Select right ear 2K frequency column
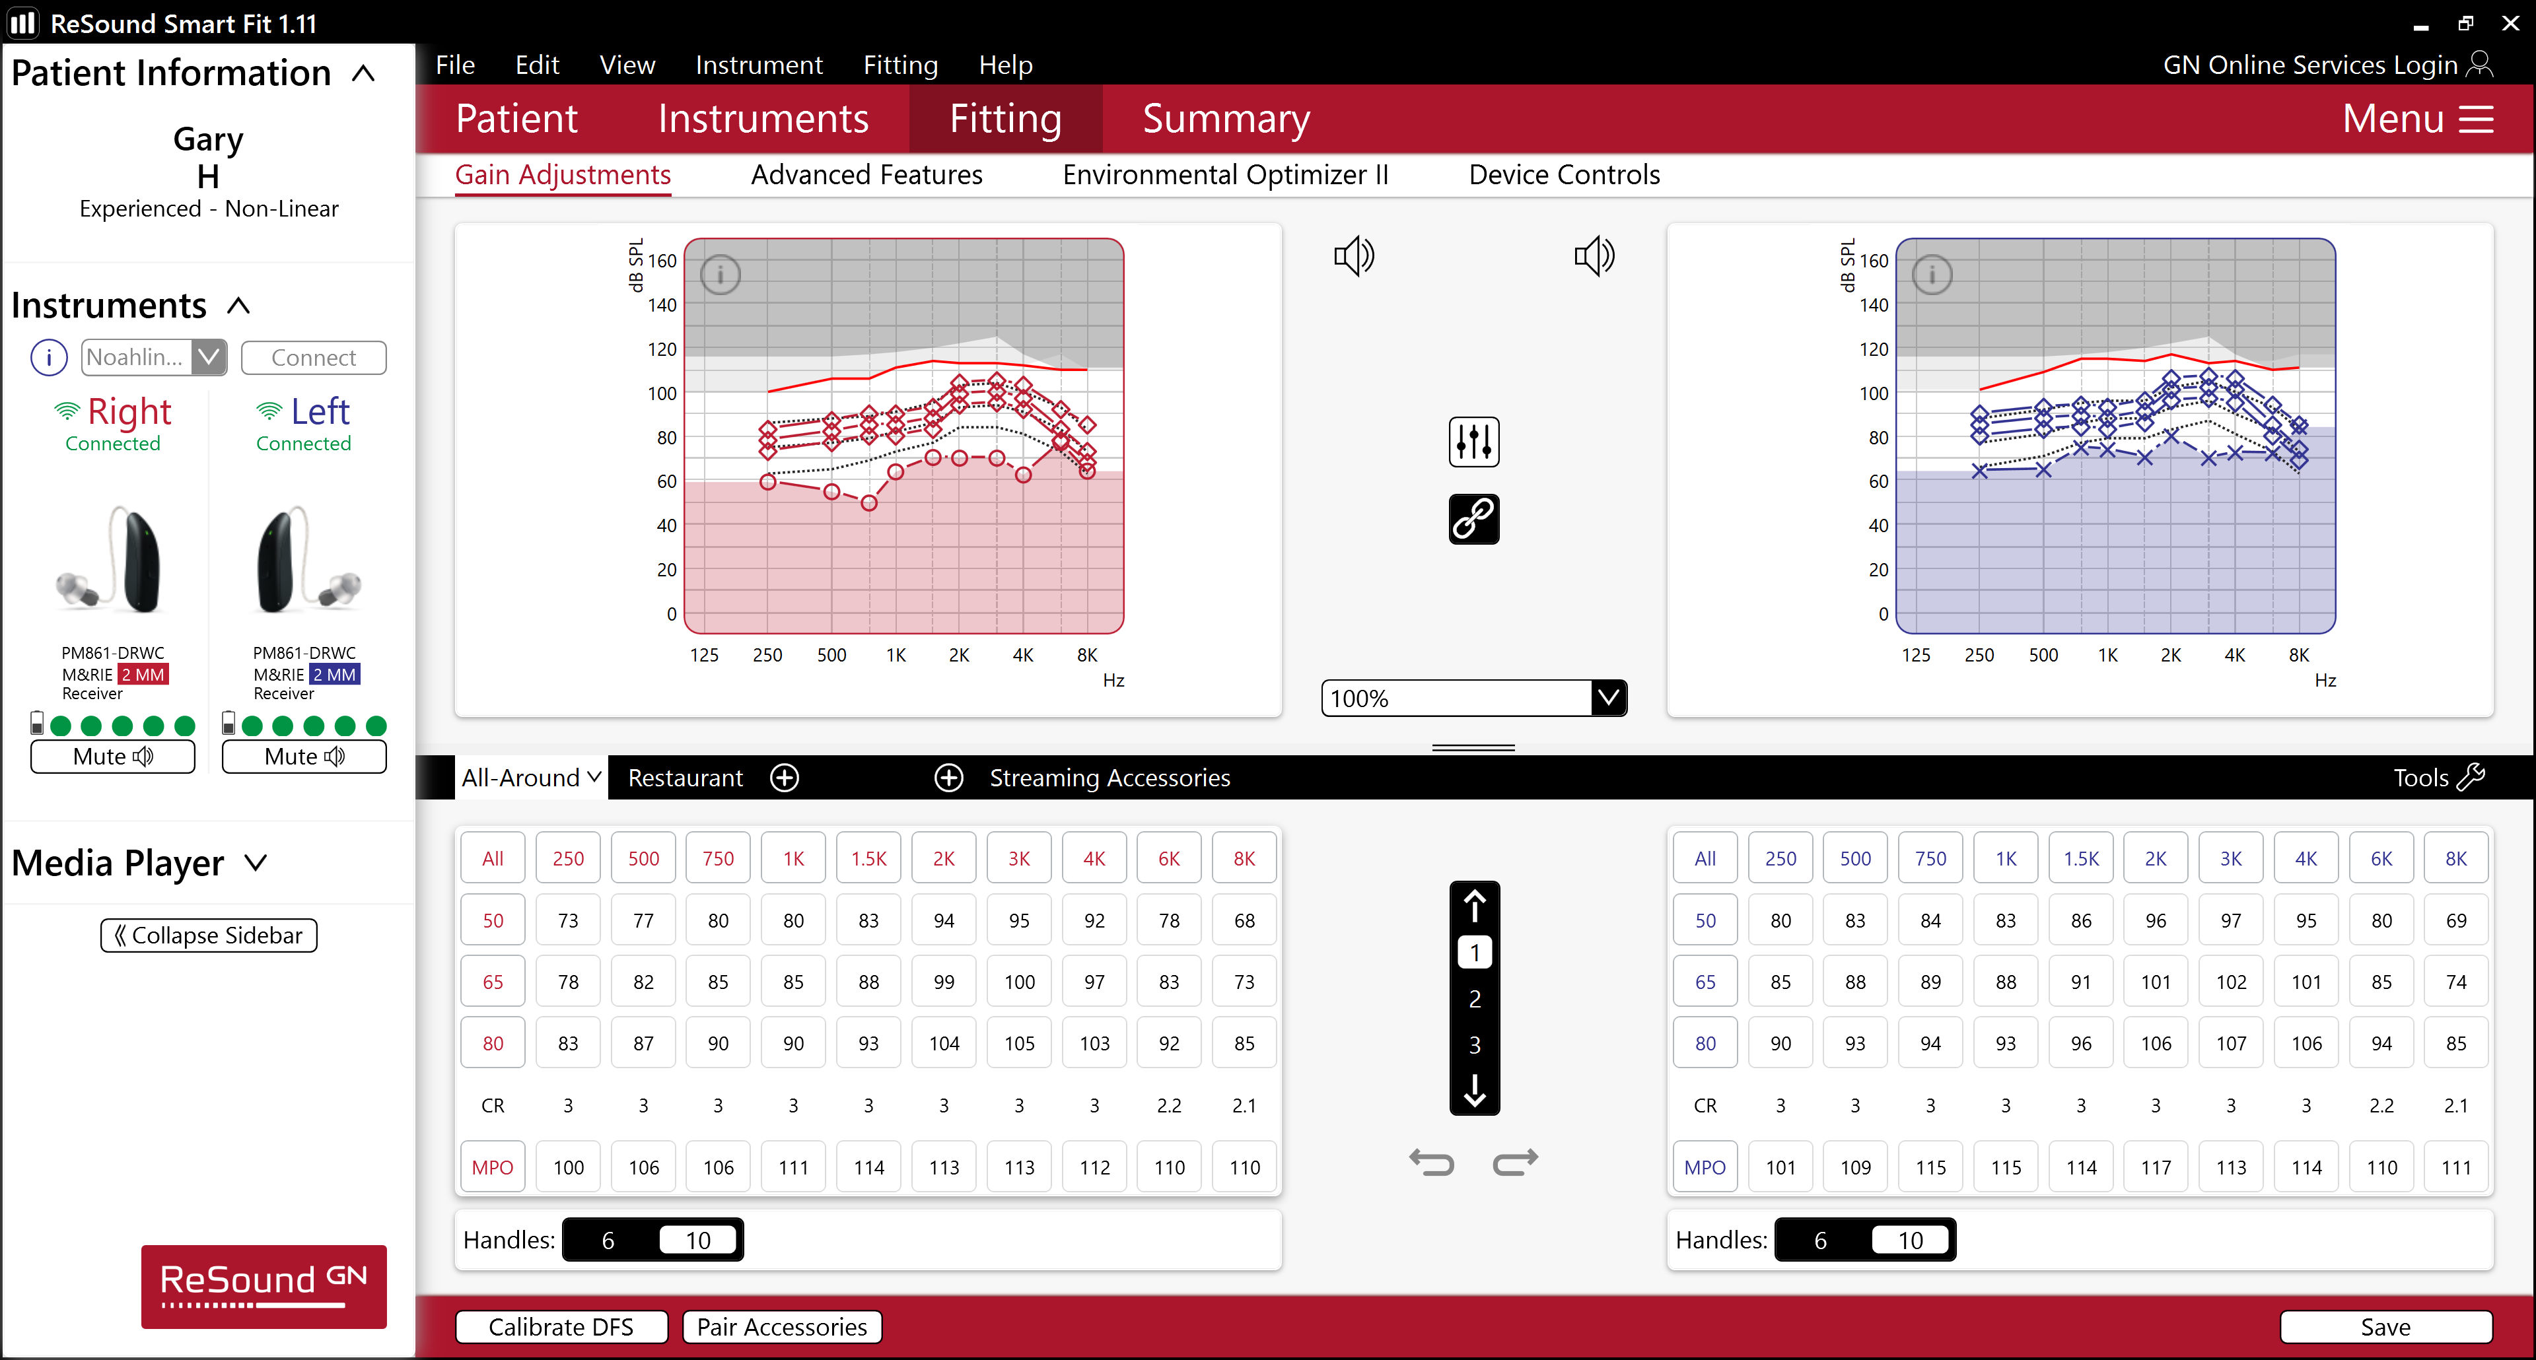 pyautogui.click(x=943, y=857)
